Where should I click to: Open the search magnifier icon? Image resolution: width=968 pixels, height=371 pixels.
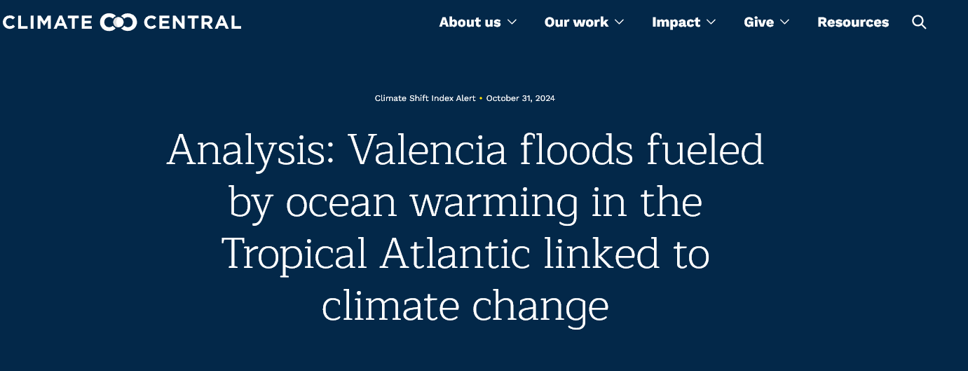click(x=919, y=22)
